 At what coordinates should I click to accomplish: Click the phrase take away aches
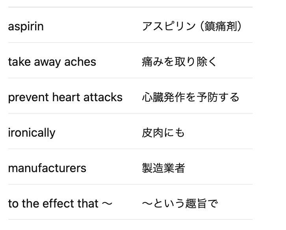pyautogui.click(x=52, y=62)
